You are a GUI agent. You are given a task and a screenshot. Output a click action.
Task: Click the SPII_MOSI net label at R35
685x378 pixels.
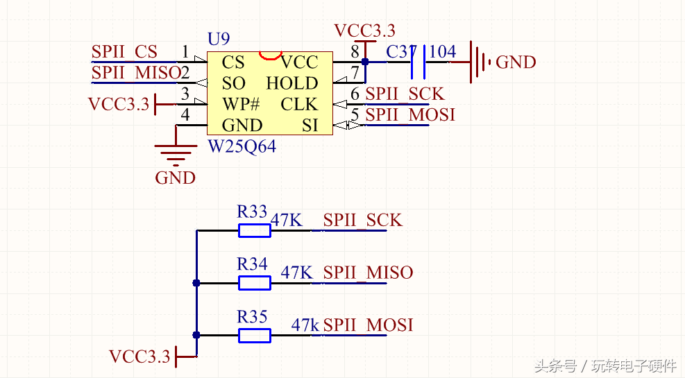pos(369,325)
